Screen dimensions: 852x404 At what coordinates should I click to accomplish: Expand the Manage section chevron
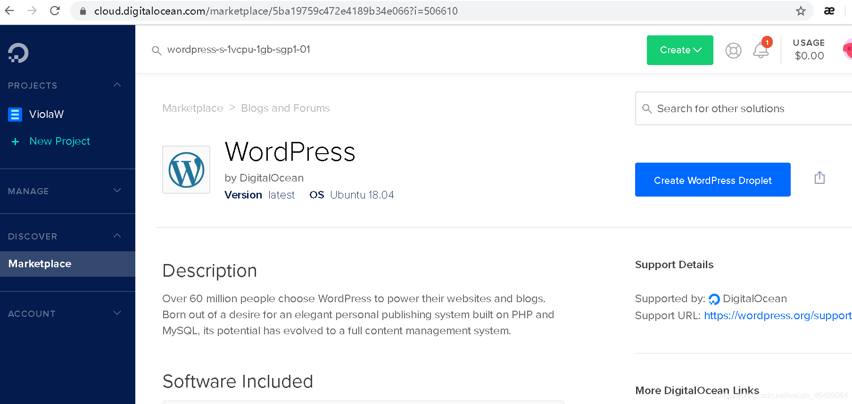tap(117, 190)
